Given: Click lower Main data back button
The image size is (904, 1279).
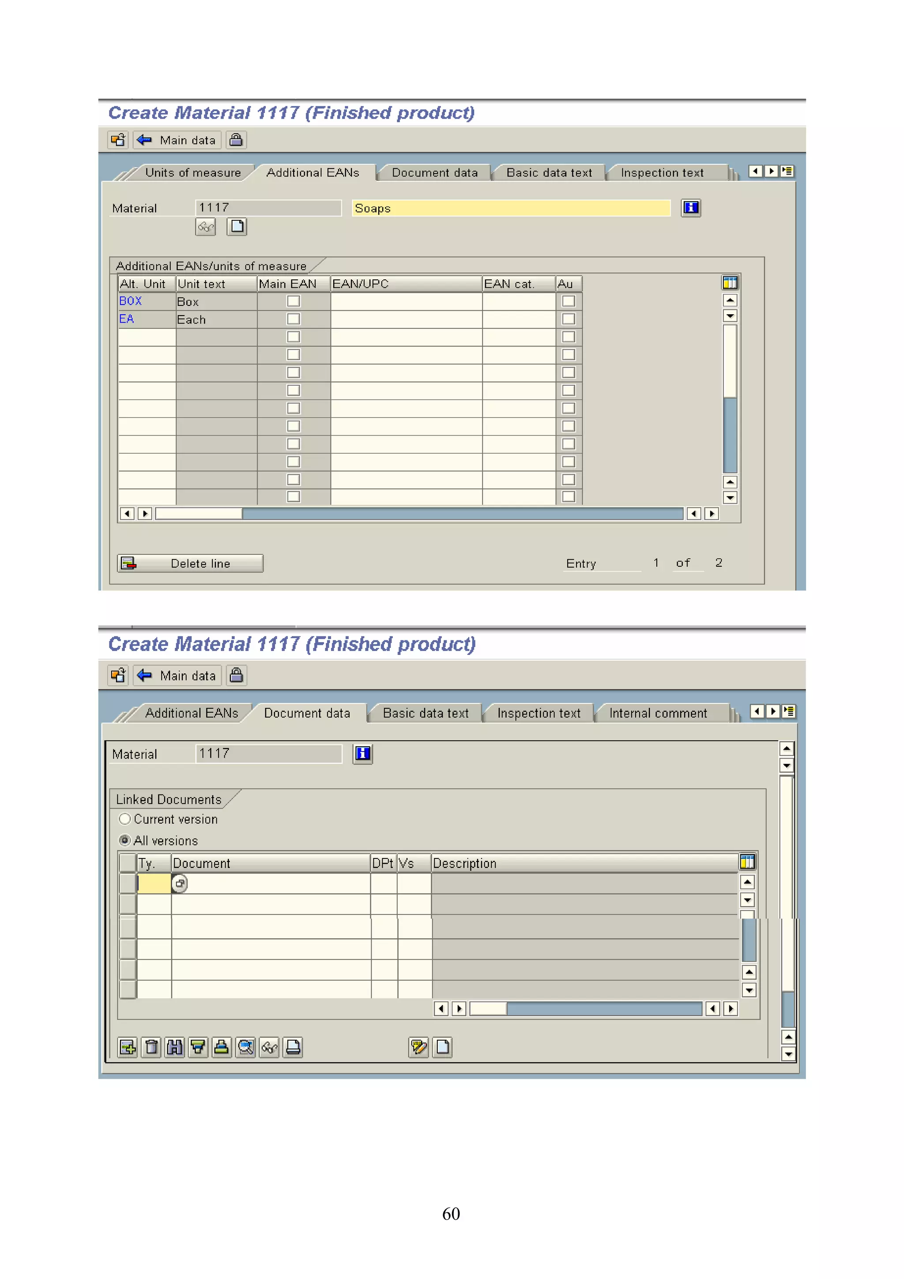Looking at the screenshot, I should click(177, 676).
